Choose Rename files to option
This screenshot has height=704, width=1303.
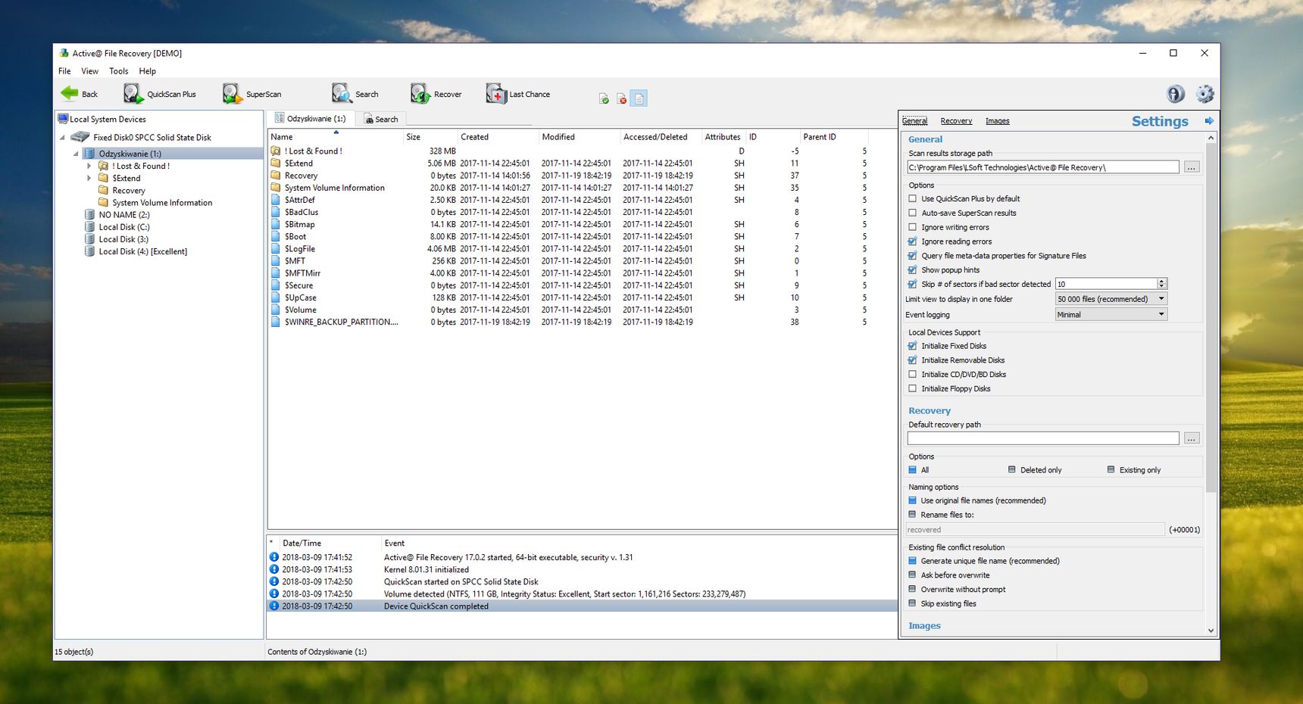(x=913, y=515)
